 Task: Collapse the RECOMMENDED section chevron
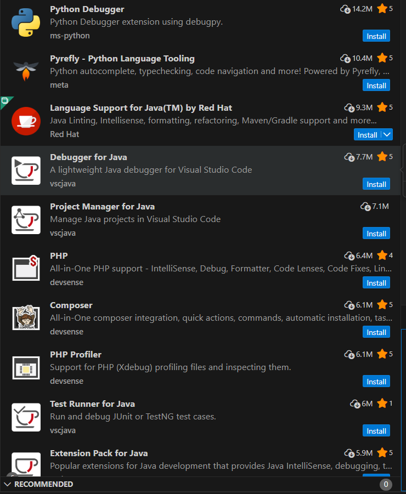coord(7,484)
